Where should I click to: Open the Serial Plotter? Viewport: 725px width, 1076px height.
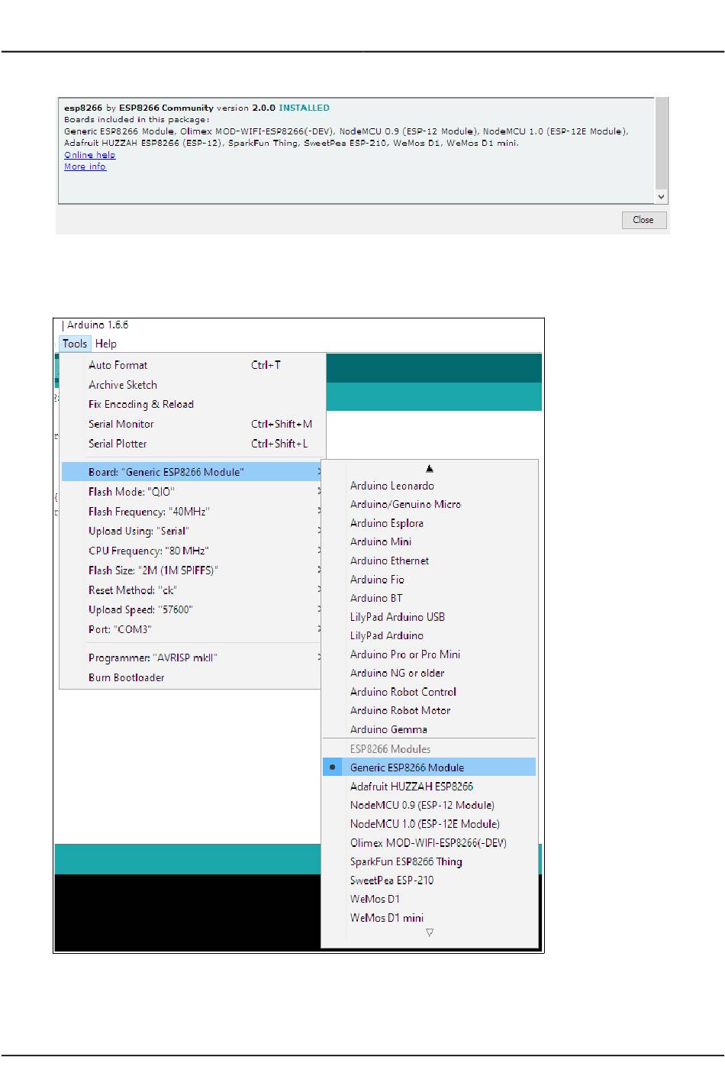point(192,444)
